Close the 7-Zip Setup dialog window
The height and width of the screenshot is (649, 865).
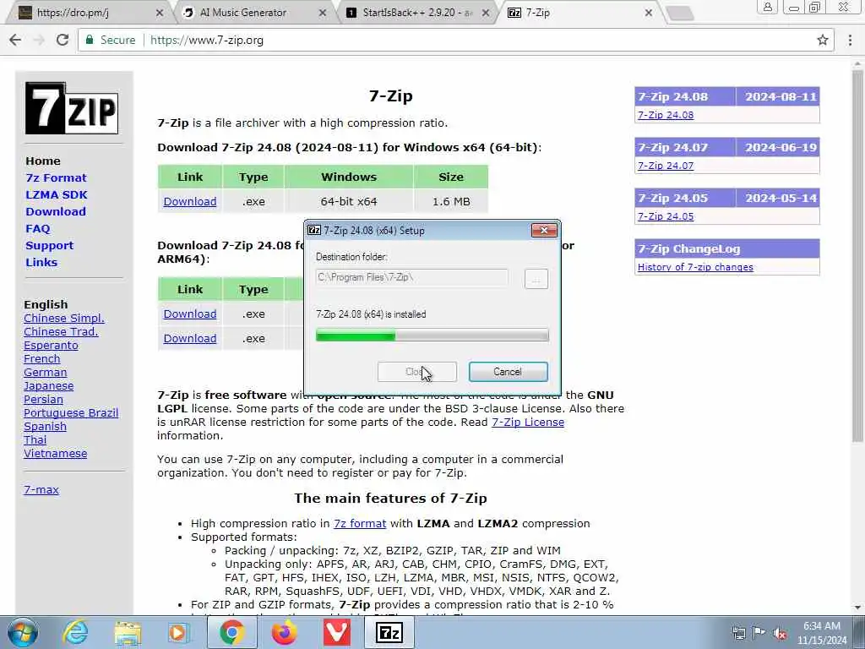(x=544, y=230)
